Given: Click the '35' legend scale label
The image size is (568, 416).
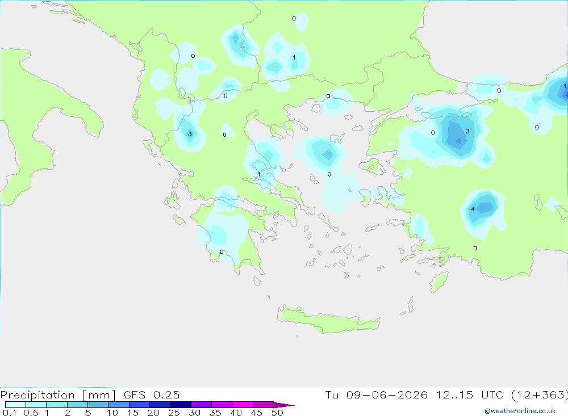Looking at the screenshot, I should [x=215, y=413].
